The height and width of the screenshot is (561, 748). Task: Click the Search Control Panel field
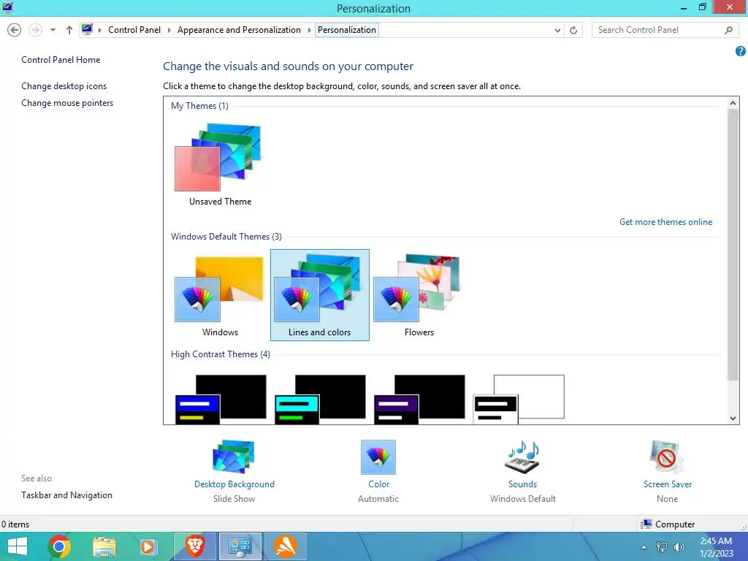coord(665,30)
